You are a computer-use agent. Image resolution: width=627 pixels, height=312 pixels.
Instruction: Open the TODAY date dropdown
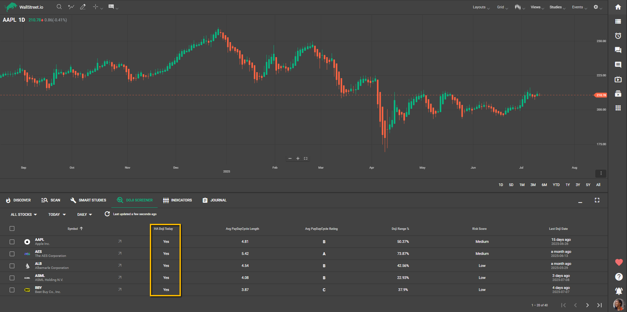[57, 214]
